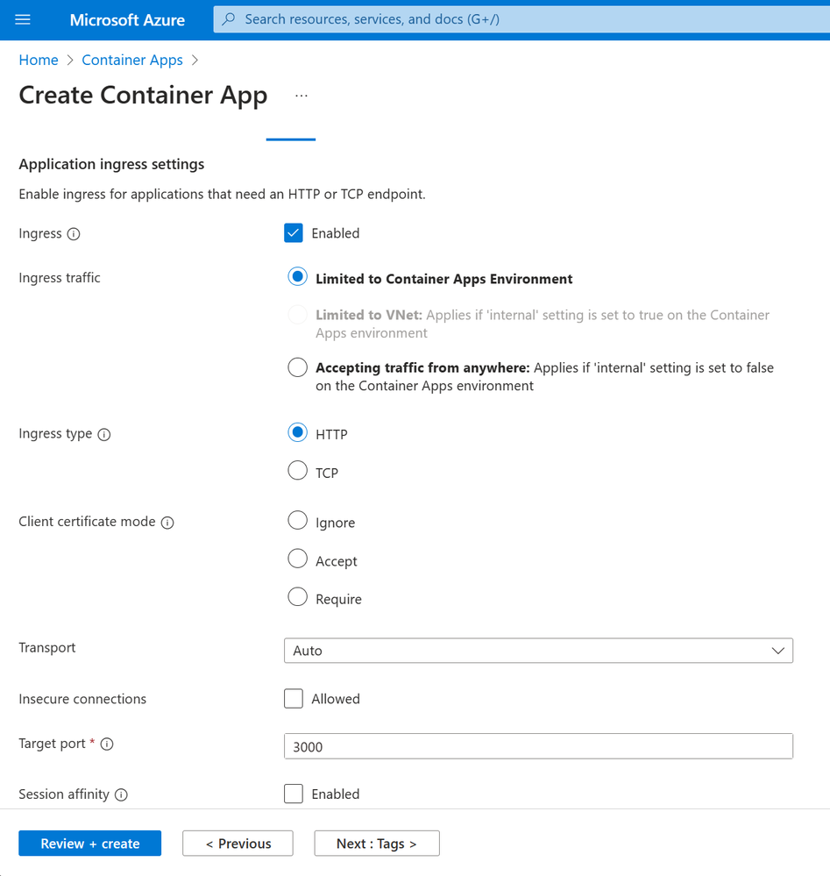
Task: Click the Session affinity info icon
Action: pyautogui.click(x=122, y=795)
